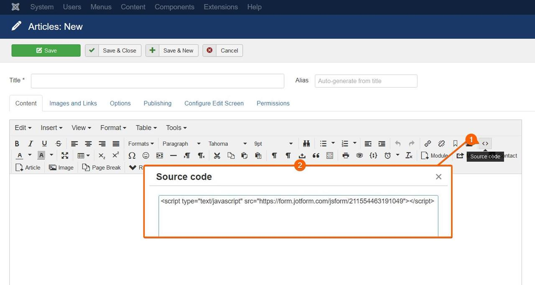
Task: Undo the last action
Action: [397, 144]
